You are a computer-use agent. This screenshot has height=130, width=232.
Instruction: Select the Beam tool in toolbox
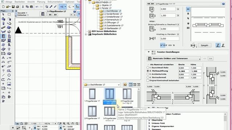pos(3,27)
